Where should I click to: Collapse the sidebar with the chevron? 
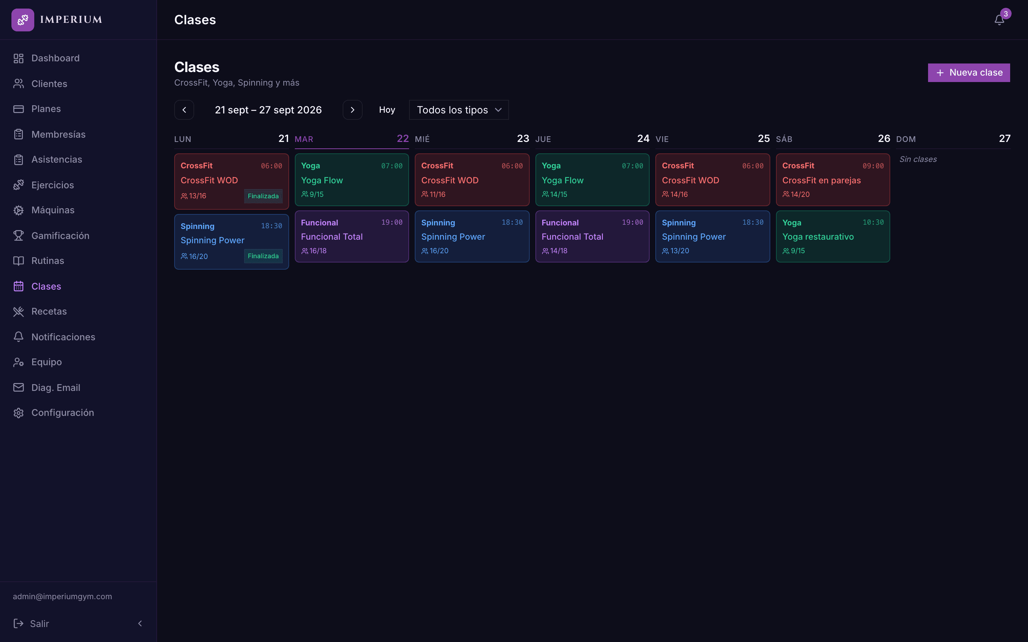tap(140, 623)
